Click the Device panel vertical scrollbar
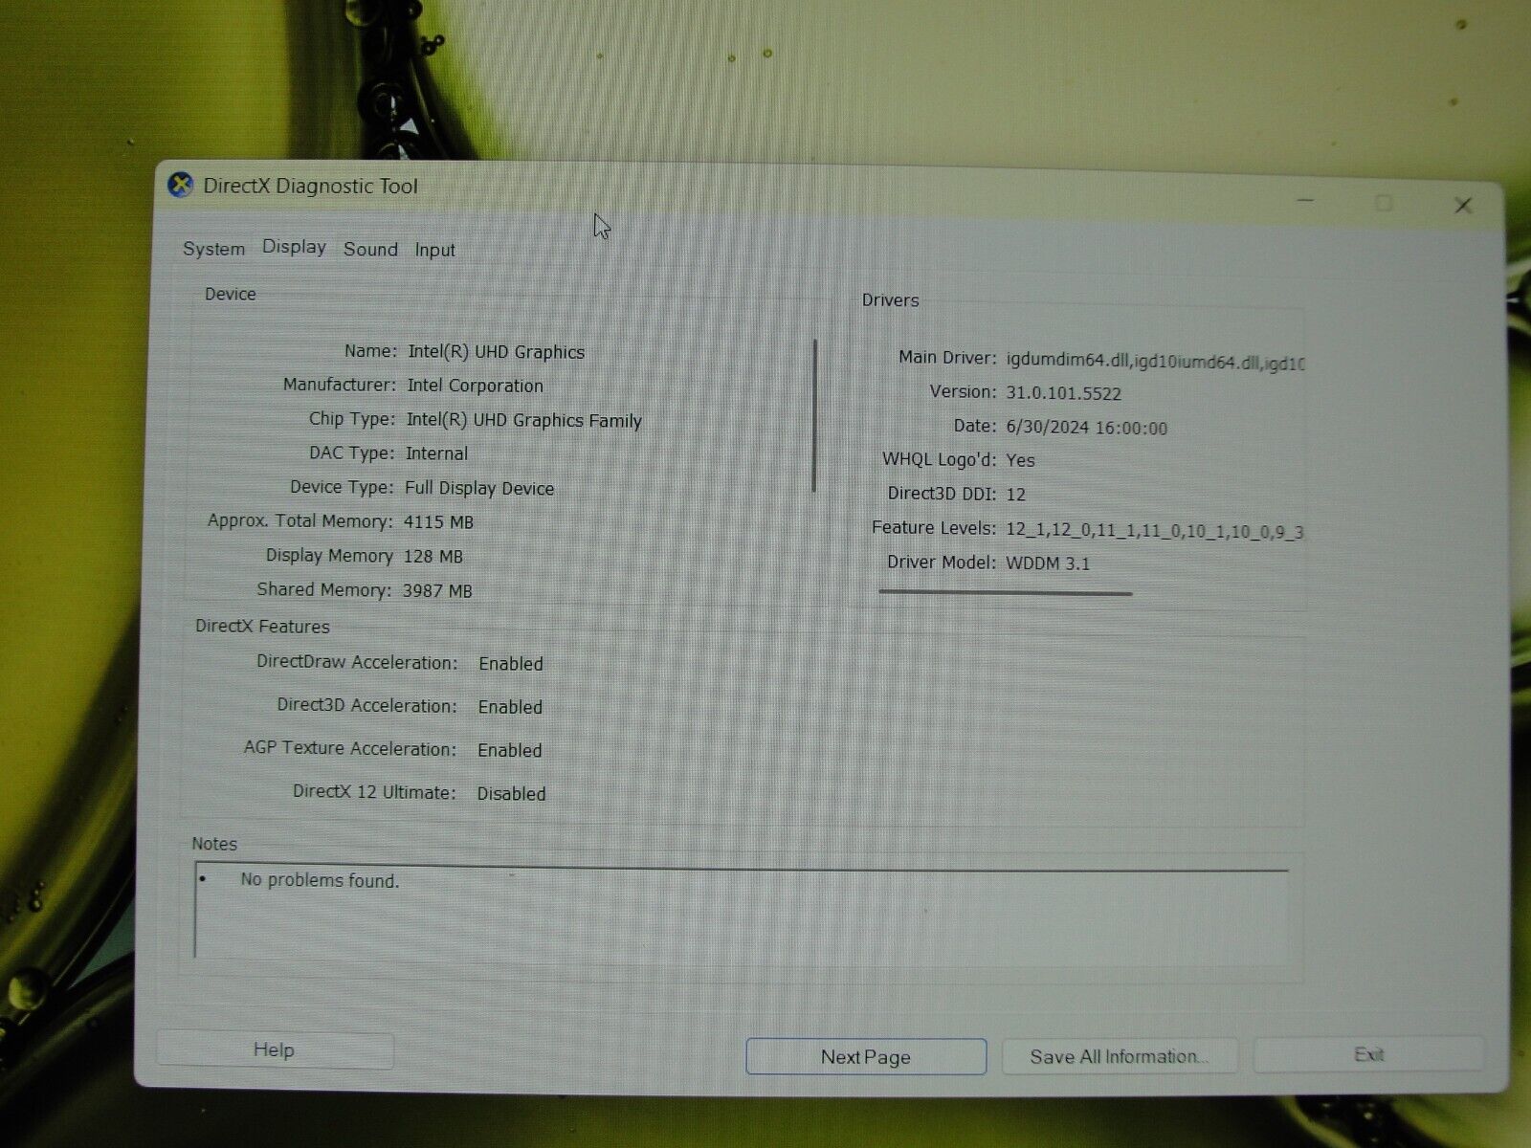The width and height of the screenshot is (1531, 1148). [x=814, y=415]
